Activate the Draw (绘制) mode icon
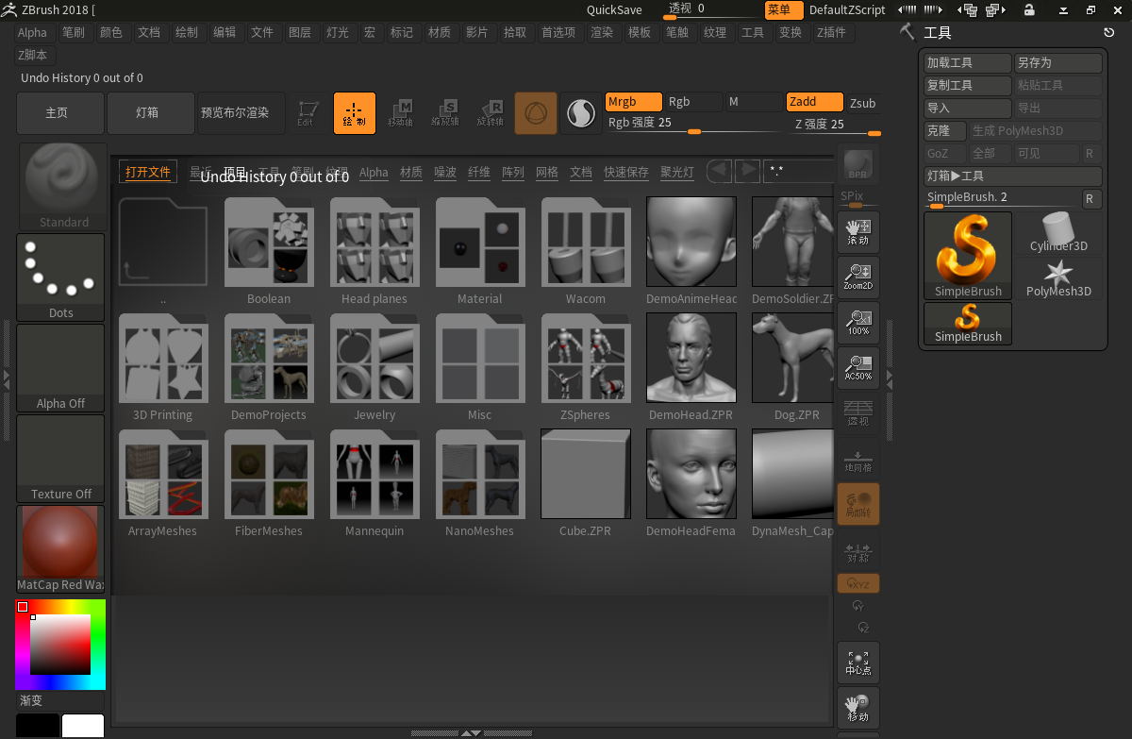 (x=354, y=113)
